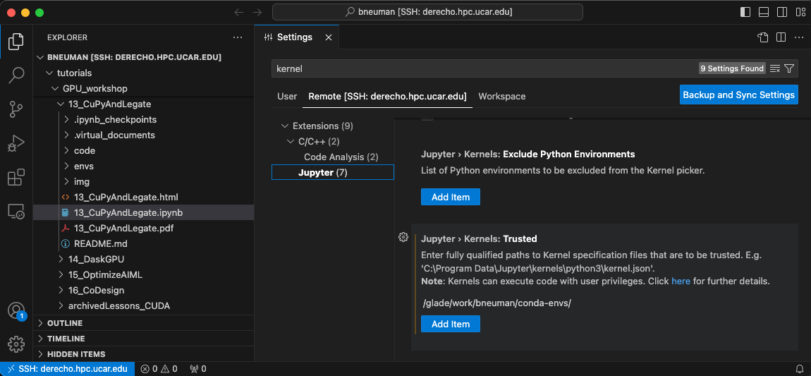
Task: Toggle the primary side bar layout icon
Action: pyautogui.click(x=745, y=12)
